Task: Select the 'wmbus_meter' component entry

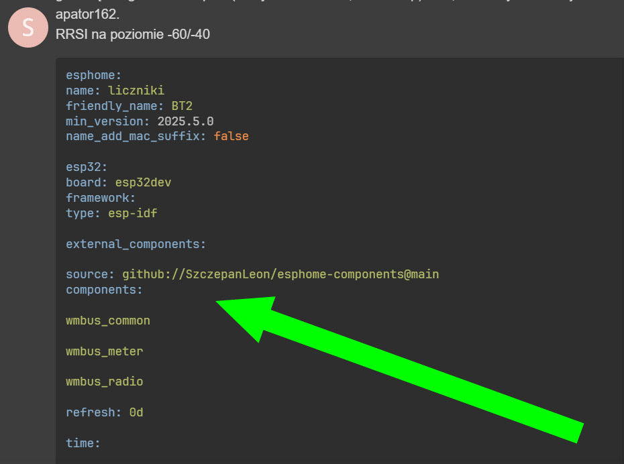Action: (x=104, y=351)
